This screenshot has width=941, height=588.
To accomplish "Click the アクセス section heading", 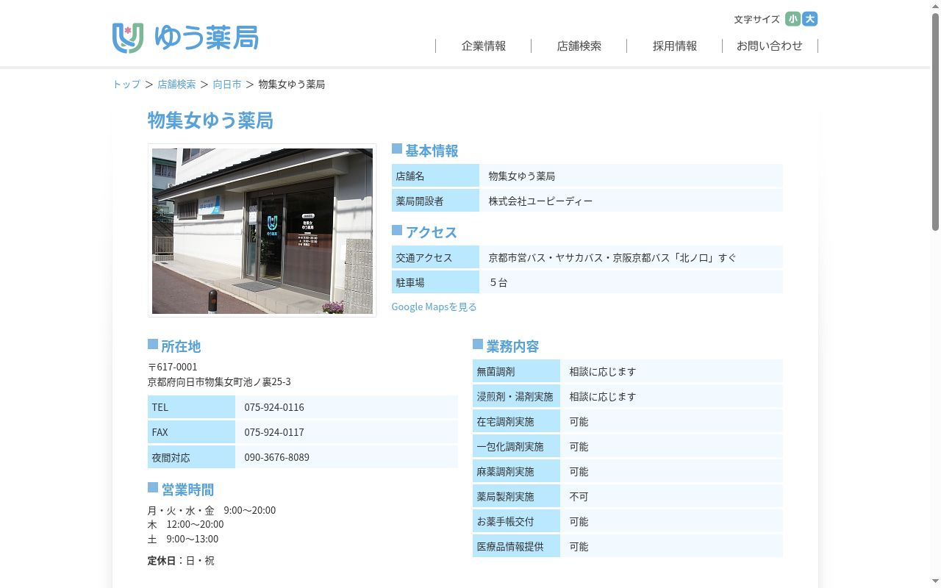I will pos(432,232).
